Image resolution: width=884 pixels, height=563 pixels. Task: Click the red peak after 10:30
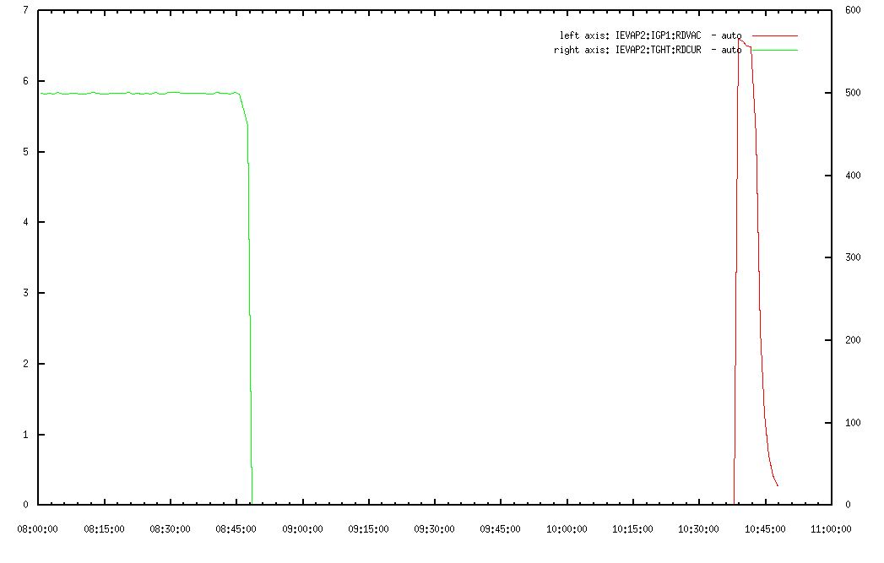coord(743,41)
